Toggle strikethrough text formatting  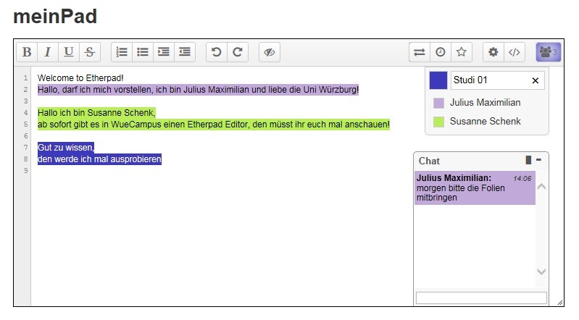click(x=89, y=52)
